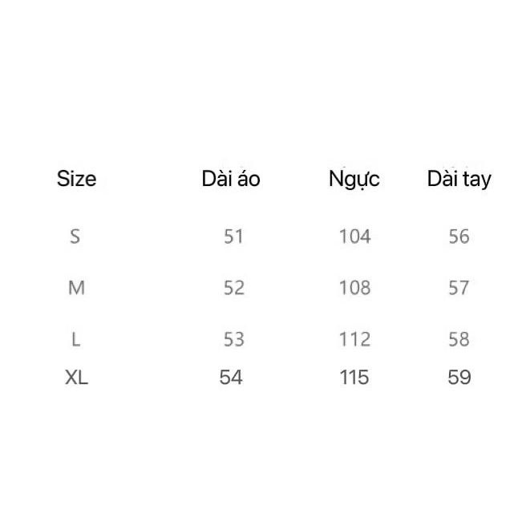The height and width of the screenshot is (526, 526).
Task: Click the Size column header
Action: [x=76, y=179]
